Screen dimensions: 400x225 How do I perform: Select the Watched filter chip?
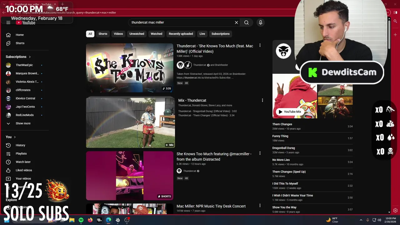click(x=157, y=34)
